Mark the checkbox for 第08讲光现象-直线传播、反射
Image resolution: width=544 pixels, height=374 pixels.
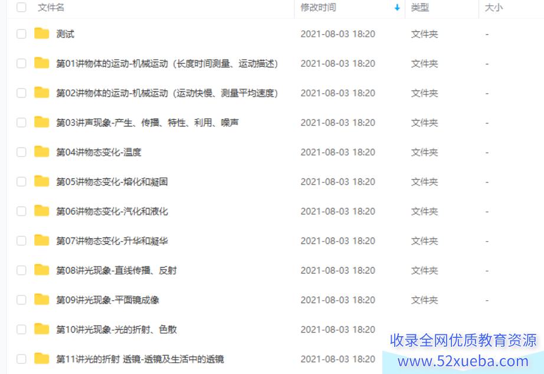(x=21, y=270)
